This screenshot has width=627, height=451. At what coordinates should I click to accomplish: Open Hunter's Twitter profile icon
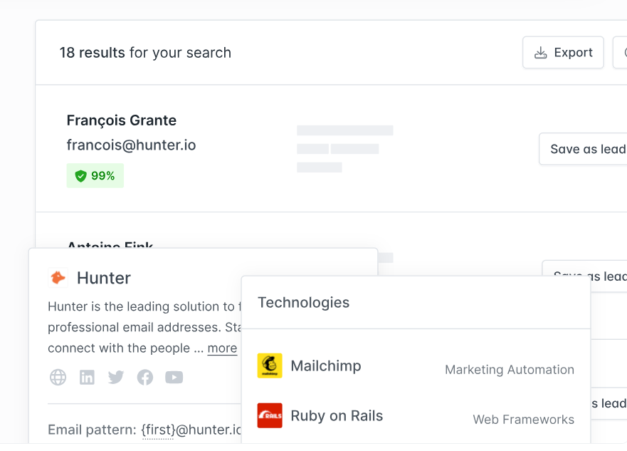click(x=116, y=378)
